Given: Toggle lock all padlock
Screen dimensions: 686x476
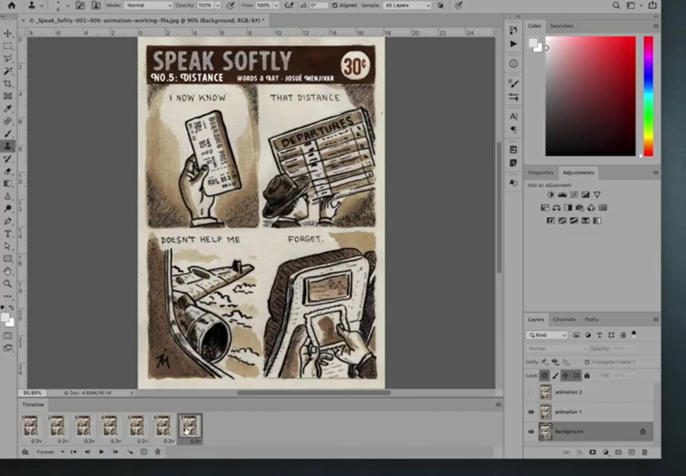Looking at the screenshot, I should tap(587, 375).
